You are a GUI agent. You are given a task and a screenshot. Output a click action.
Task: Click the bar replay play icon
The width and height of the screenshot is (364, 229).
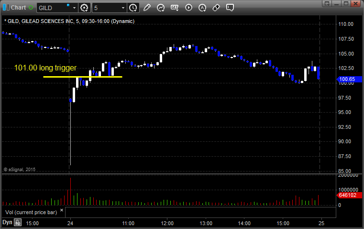(x=188, y=8)
